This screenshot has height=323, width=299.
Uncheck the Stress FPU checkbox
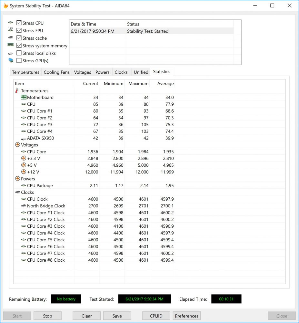click(19, 30)
